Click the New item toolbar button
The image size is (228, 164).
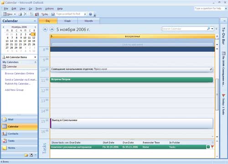pos(8,14)
